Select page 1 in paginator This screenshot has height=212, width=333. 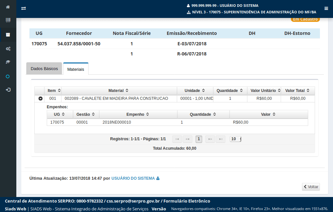point(199,139)
